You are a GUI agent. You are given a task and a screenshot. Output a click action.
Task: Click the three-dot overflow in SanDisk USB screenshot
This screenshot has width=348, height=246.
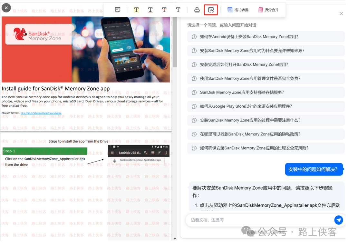coord(166,153)
